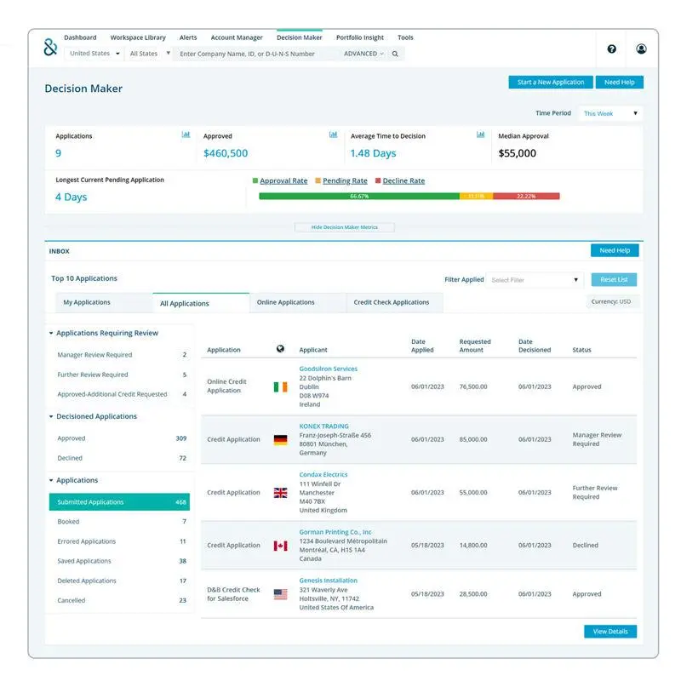681x681 pixels.
Task: Open the Select Filter dropdown
Action: [x=535, y=280]
